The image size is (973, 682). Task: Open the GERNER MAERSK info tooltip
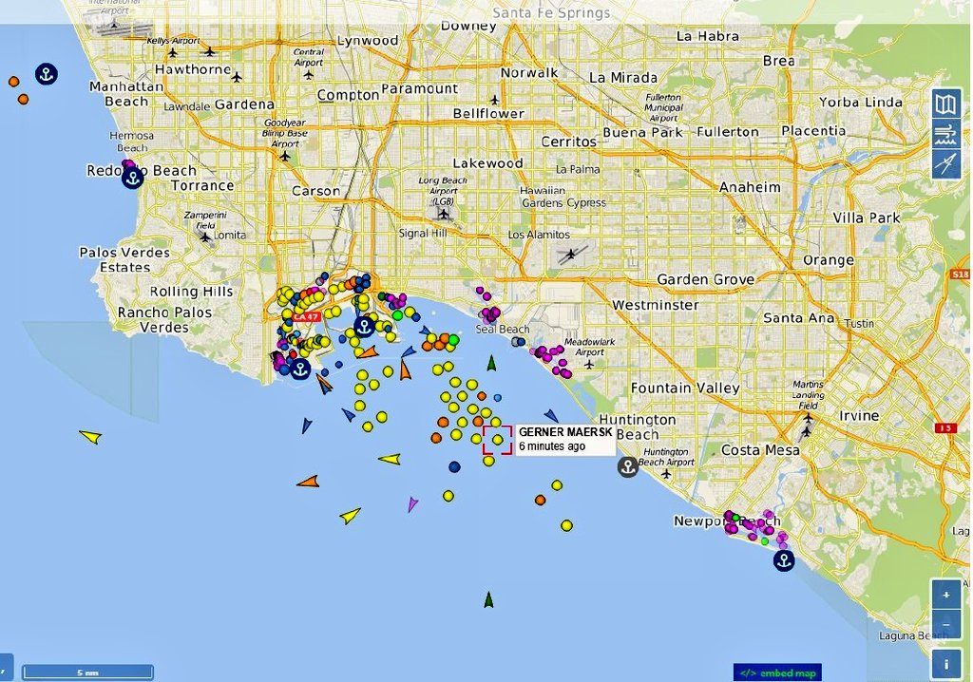(x=565, y=439)
